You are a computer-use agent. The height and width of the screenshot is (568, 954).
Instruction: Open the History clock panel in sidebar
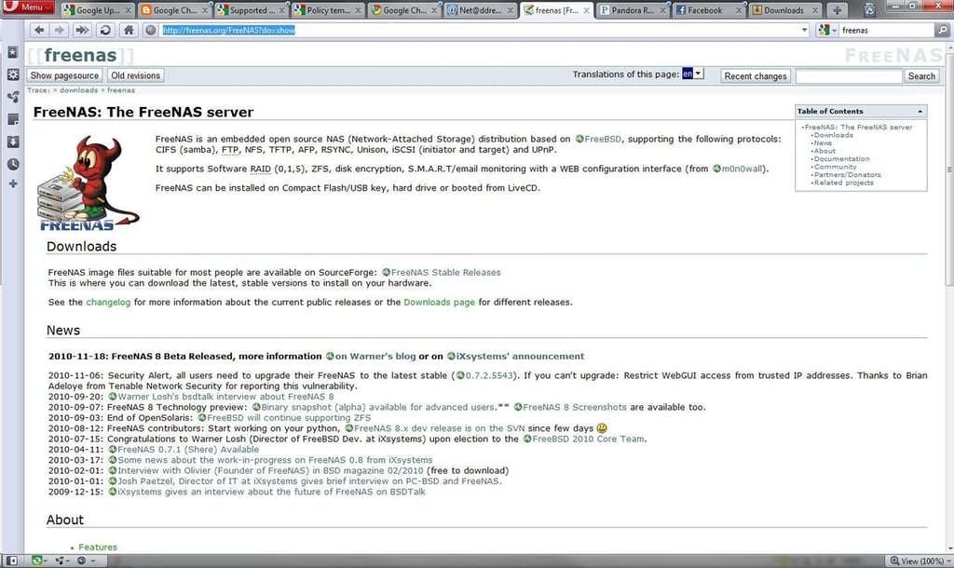(x=13, y=164)
